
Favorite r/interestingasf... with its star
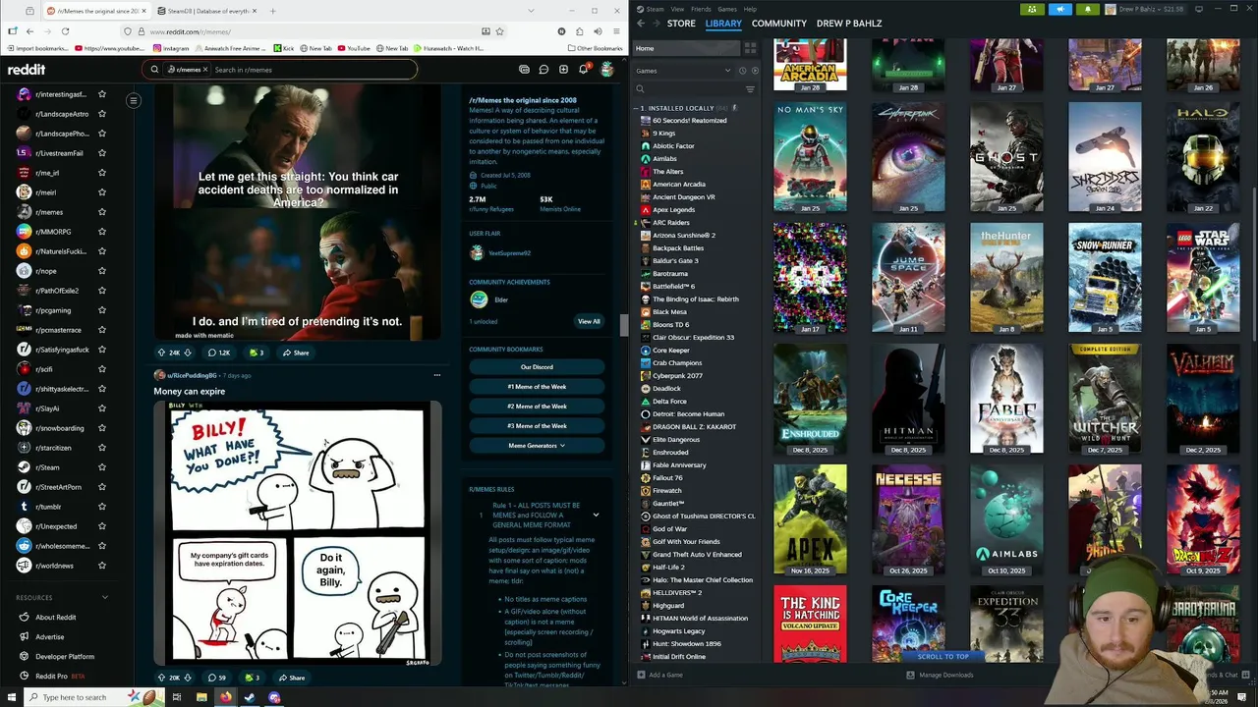point(101,94)
